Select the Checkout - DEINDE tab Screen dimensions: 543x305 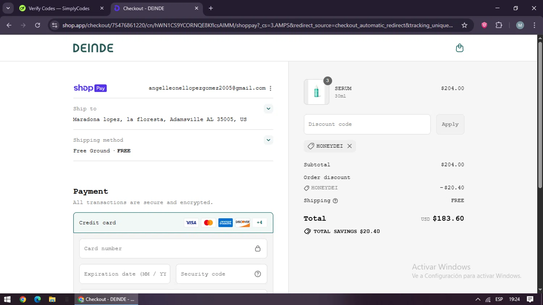(143, 8)
